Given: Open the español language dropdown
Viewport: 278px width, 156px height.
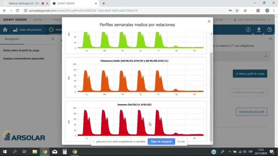Looking at the screenshot, I should pos(39,19).
